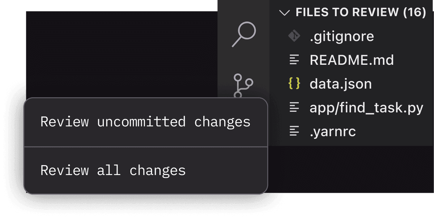The height and width of the screenshot is (218, 434).
Task: Open the Search magnifier in activity bar
Action: click(x=243, y=34)
